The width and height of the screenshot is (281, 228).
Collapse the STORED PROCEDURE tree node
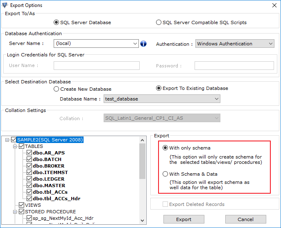point(15,212)
